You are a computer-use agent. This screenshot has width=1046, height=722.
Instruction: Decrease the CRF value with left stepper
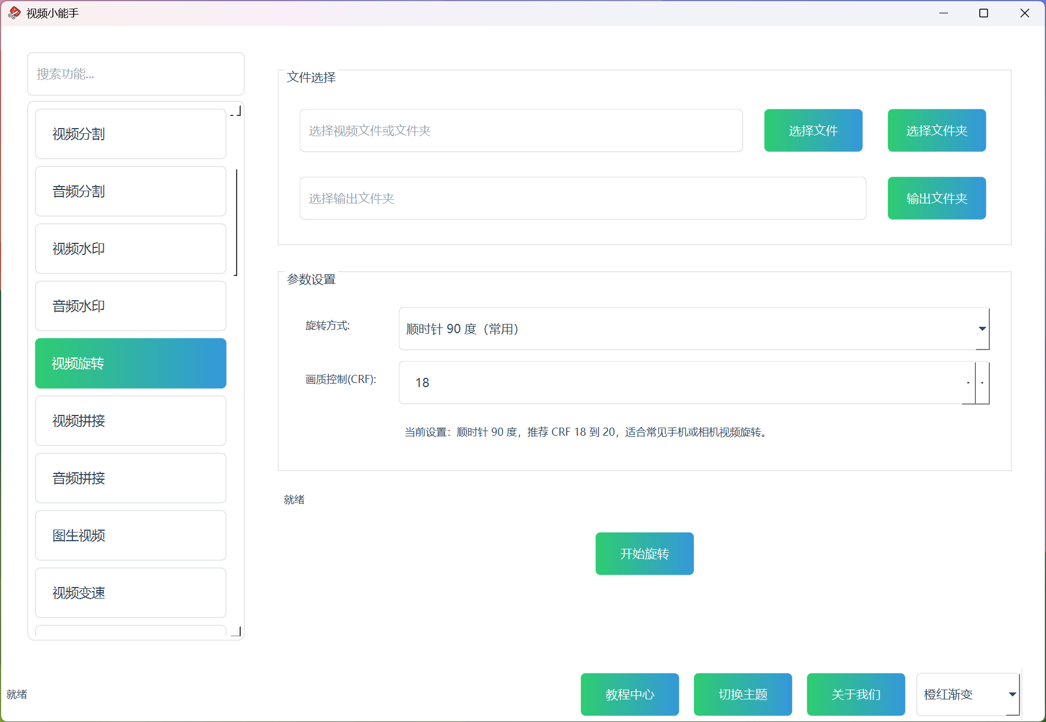tap(968, 382)
